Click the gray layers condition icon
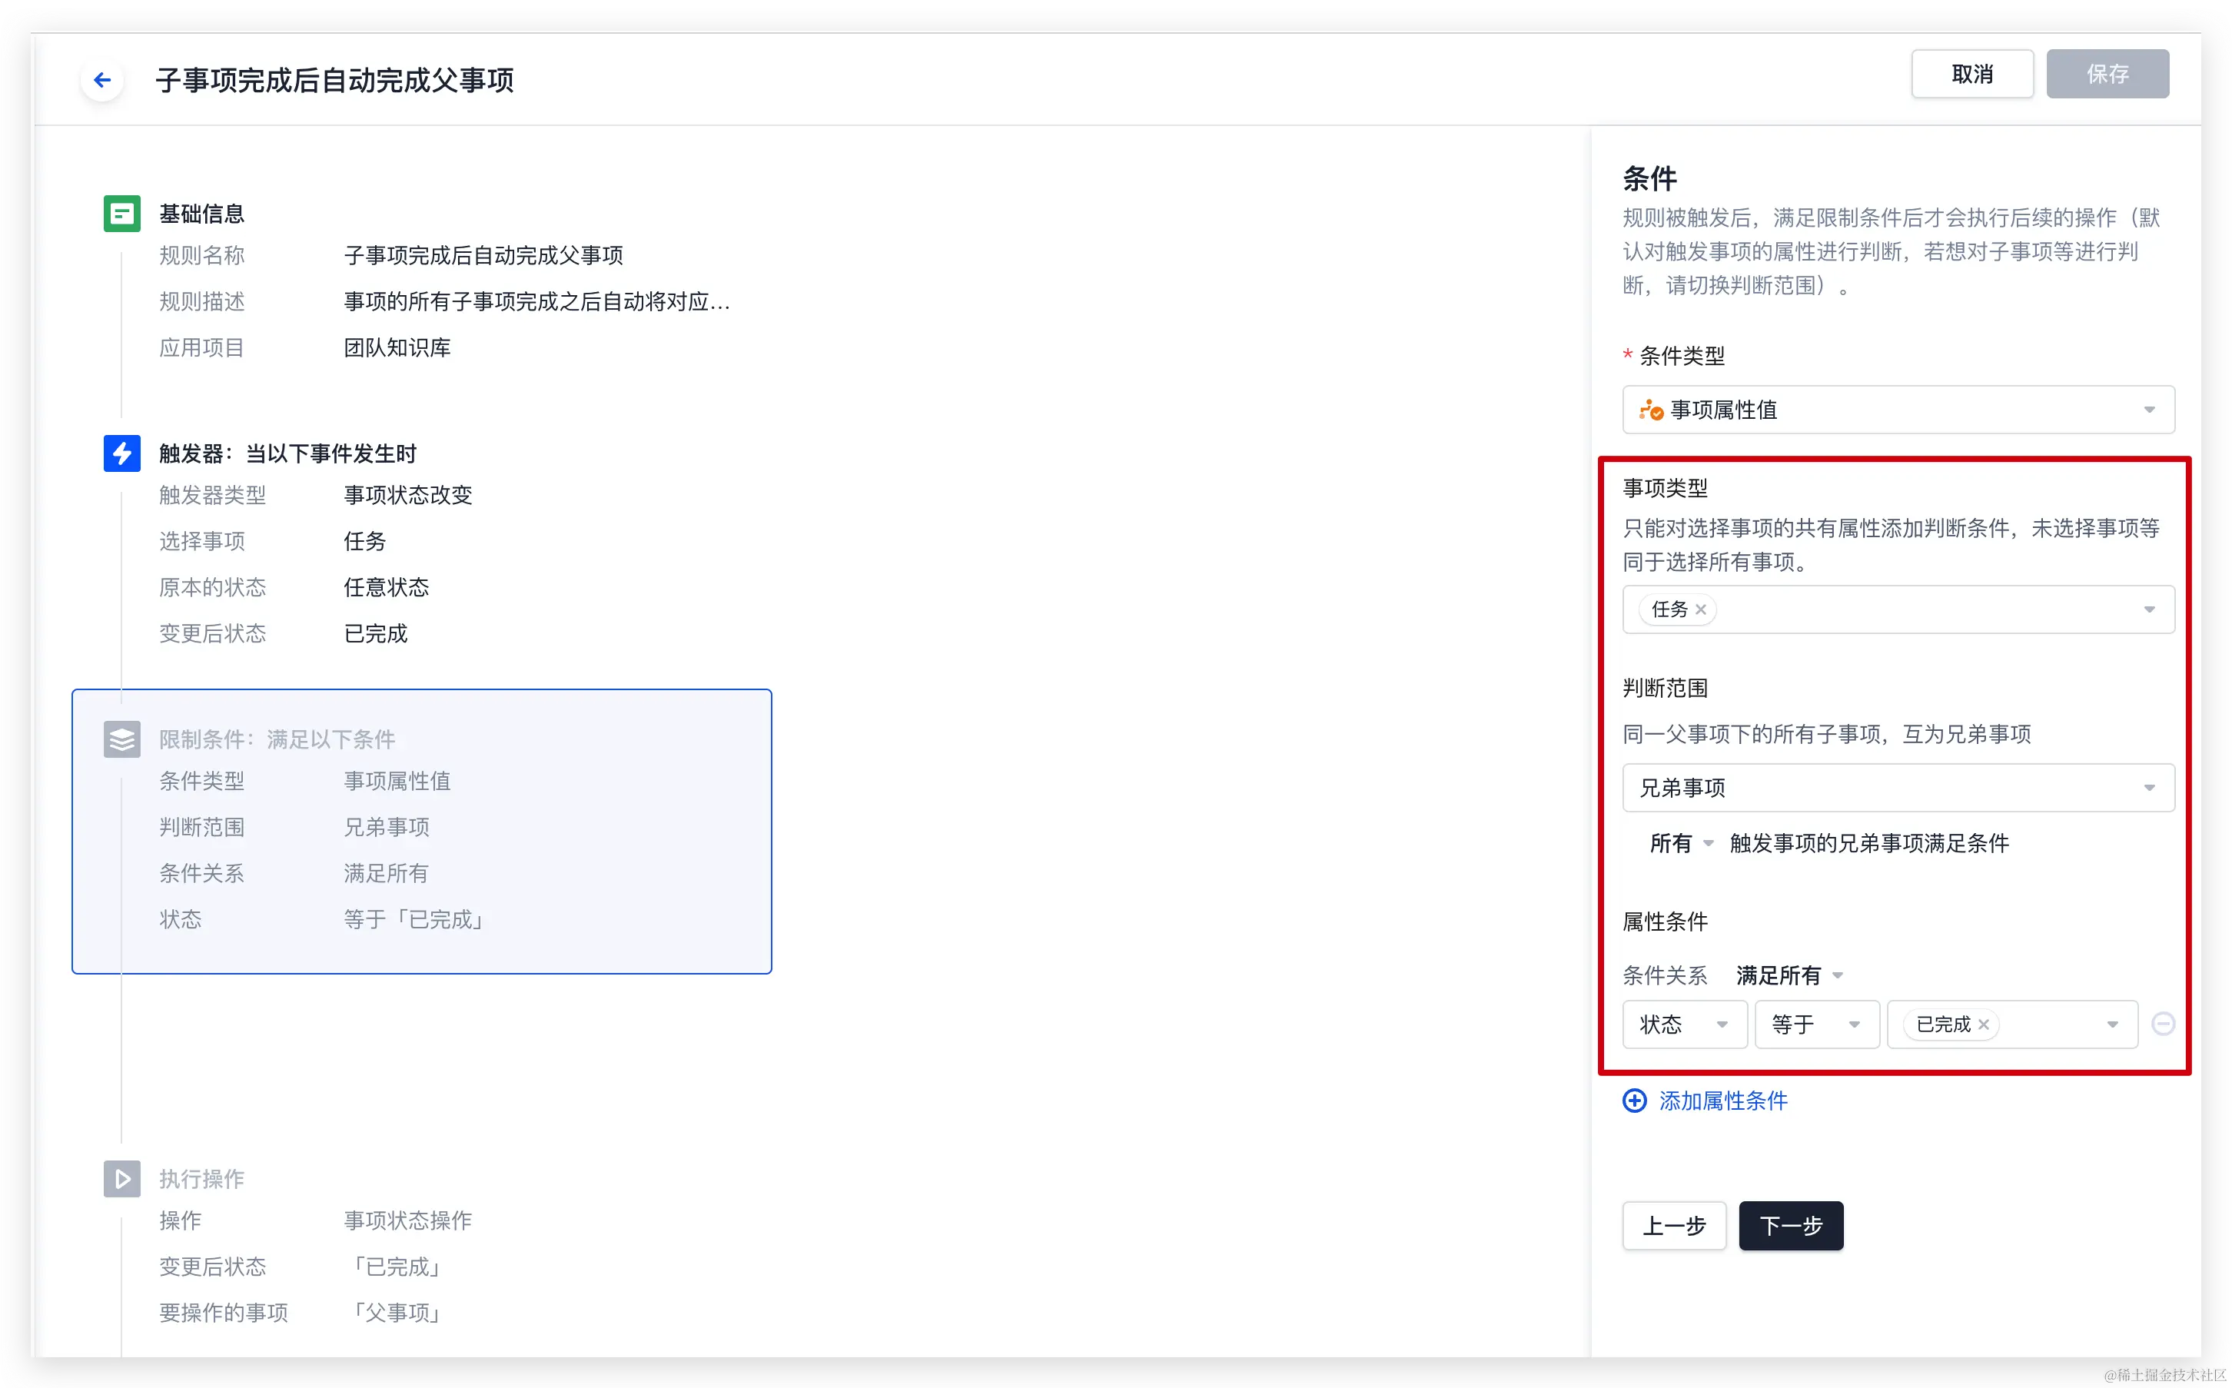 coord(122,739)
